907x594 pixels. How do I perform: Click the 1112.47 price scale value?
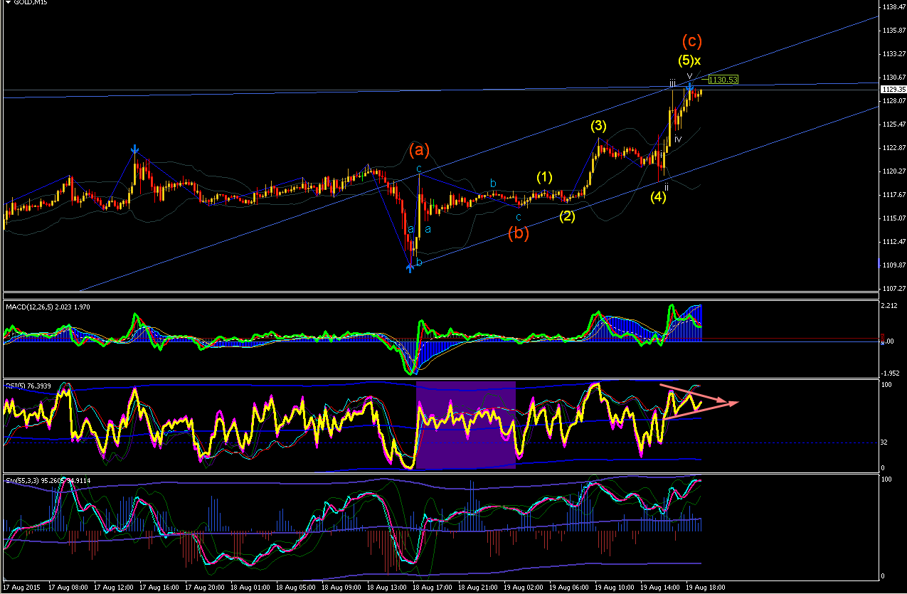[893, 242]
